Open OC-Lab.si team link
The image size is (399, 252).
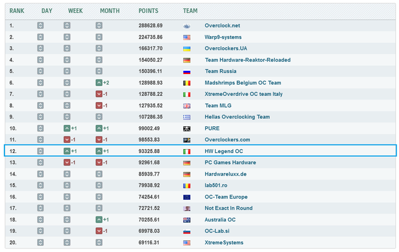pyautogui.click(x=217, y=231)
